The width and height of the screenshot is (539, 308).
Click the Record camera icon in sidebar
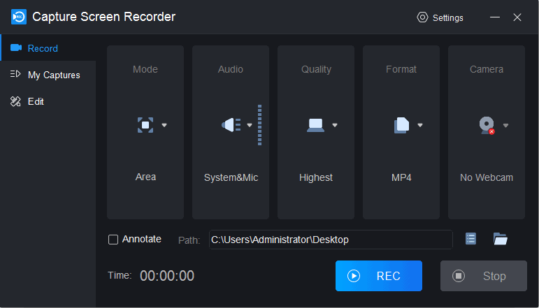tap(16, 47)
